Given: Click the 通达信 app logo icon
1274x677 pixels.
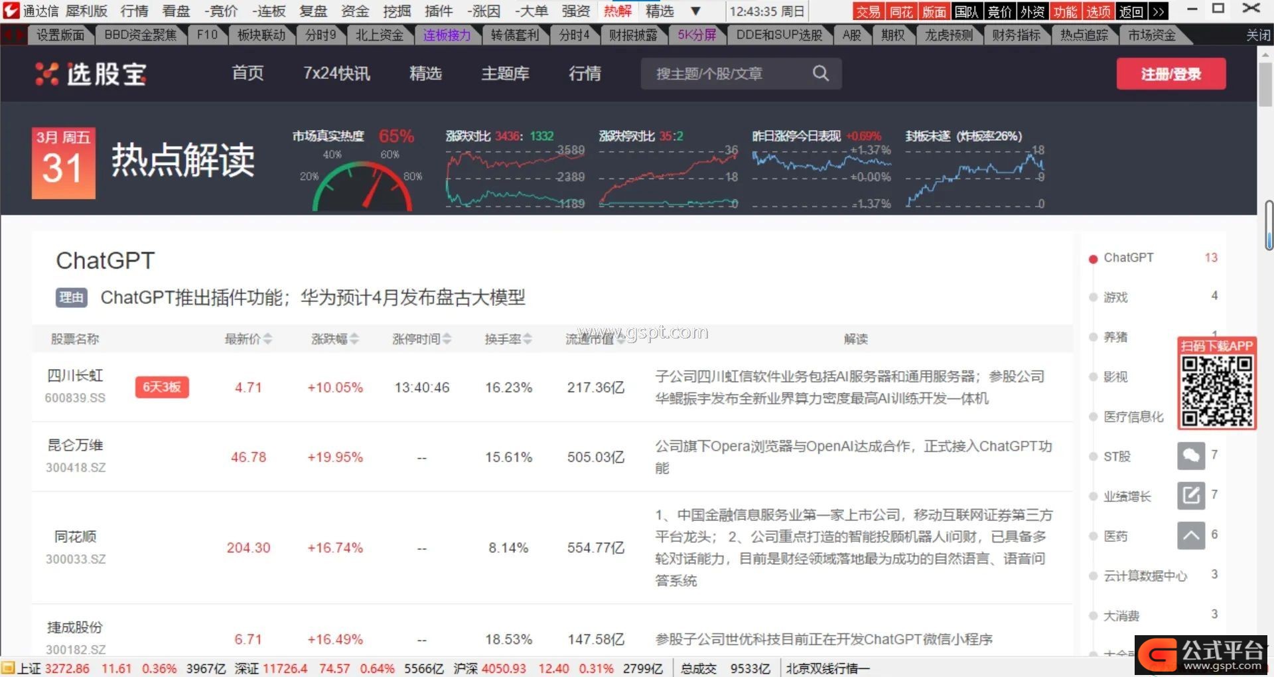Looking at the screenshot, I should 11,11.
